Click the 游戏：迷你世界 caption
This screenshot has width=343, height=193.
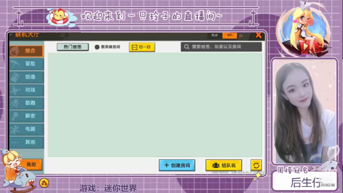click(108, 188)
